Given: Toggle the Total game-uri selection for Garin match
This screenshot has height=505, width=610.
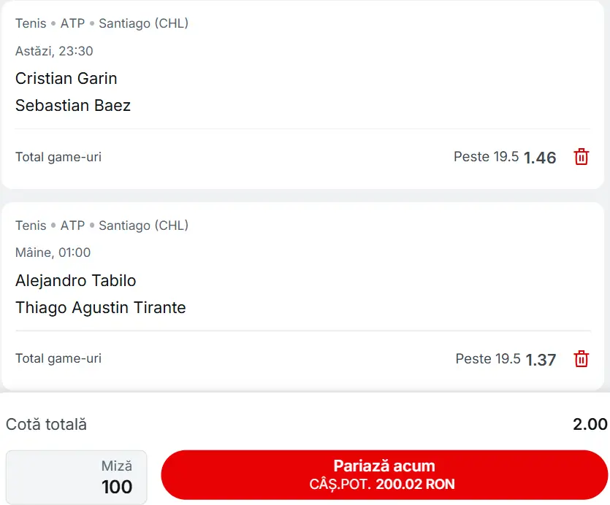Looking at the screenshot, I should click(58, 156).
